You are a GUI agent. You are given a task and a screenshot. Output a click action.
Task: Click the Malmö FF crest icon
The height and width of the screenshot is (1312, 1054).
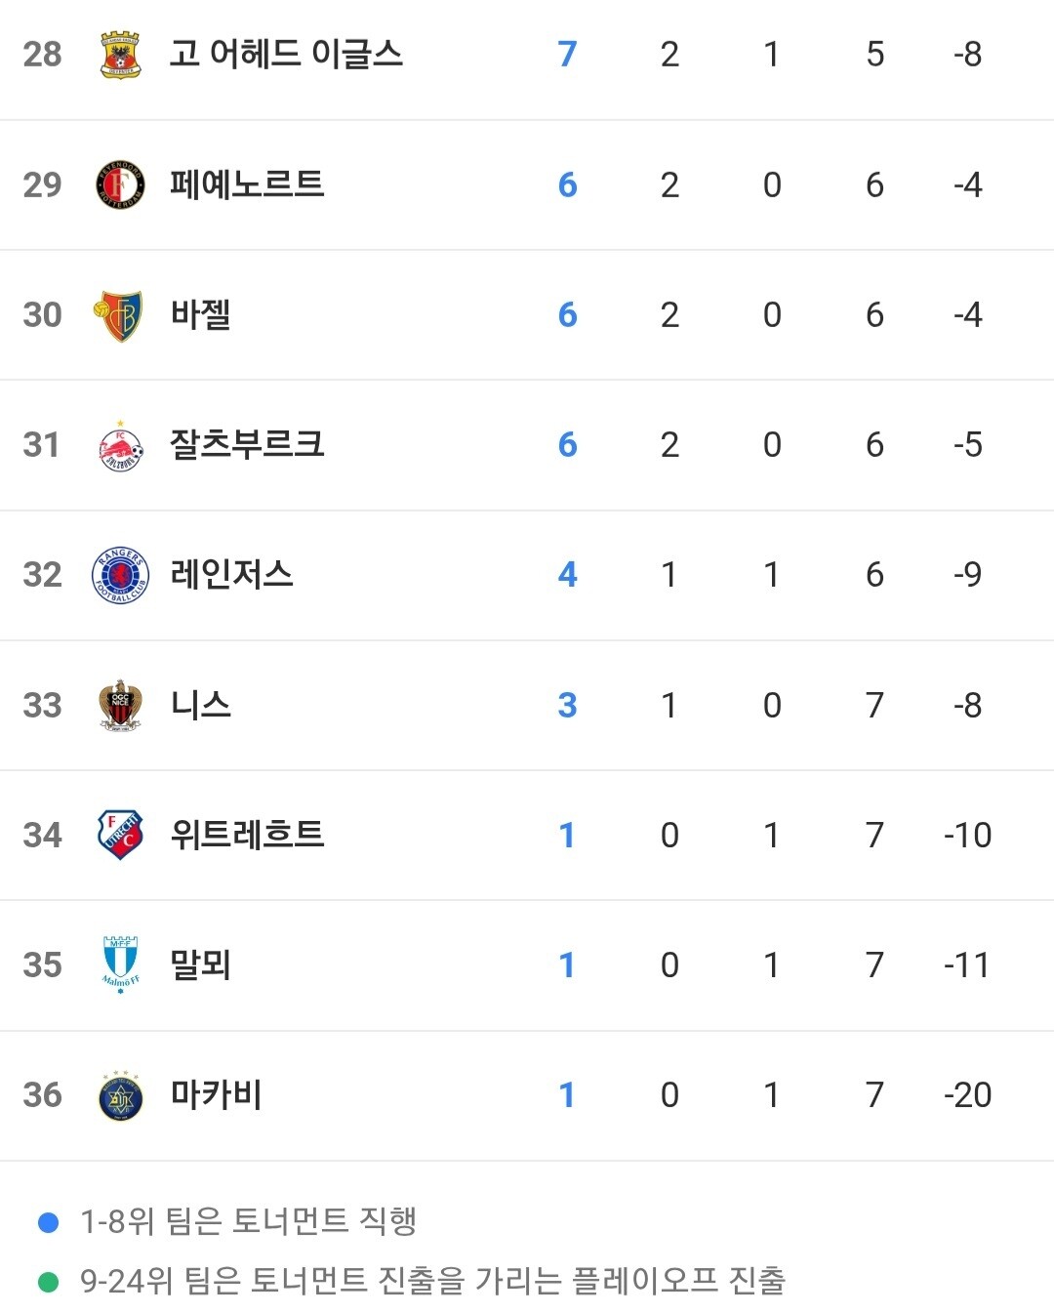tap(121, 964)
